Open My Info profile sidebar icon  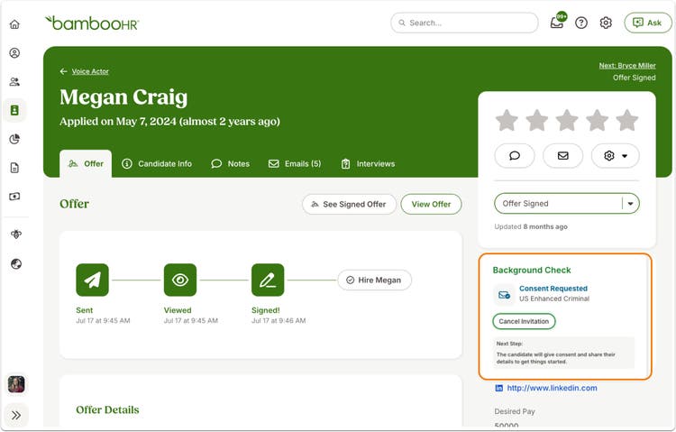pos(14,53)
